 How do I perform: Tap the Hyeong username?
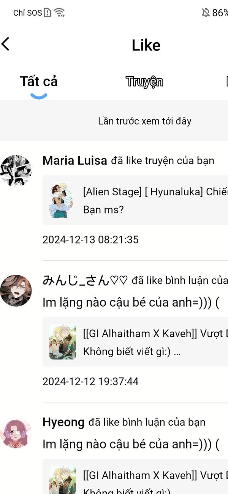pyautogui.click(x=63, y=422)
